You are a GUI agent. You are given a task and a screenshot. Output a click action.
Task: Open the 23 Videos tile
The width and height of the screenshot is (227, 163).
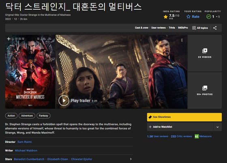pos(205,53)
